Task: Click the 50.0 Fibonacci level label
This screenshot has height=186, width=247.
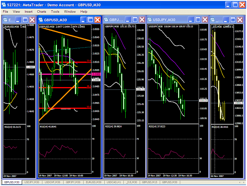Action: click(x=89, y=107)
